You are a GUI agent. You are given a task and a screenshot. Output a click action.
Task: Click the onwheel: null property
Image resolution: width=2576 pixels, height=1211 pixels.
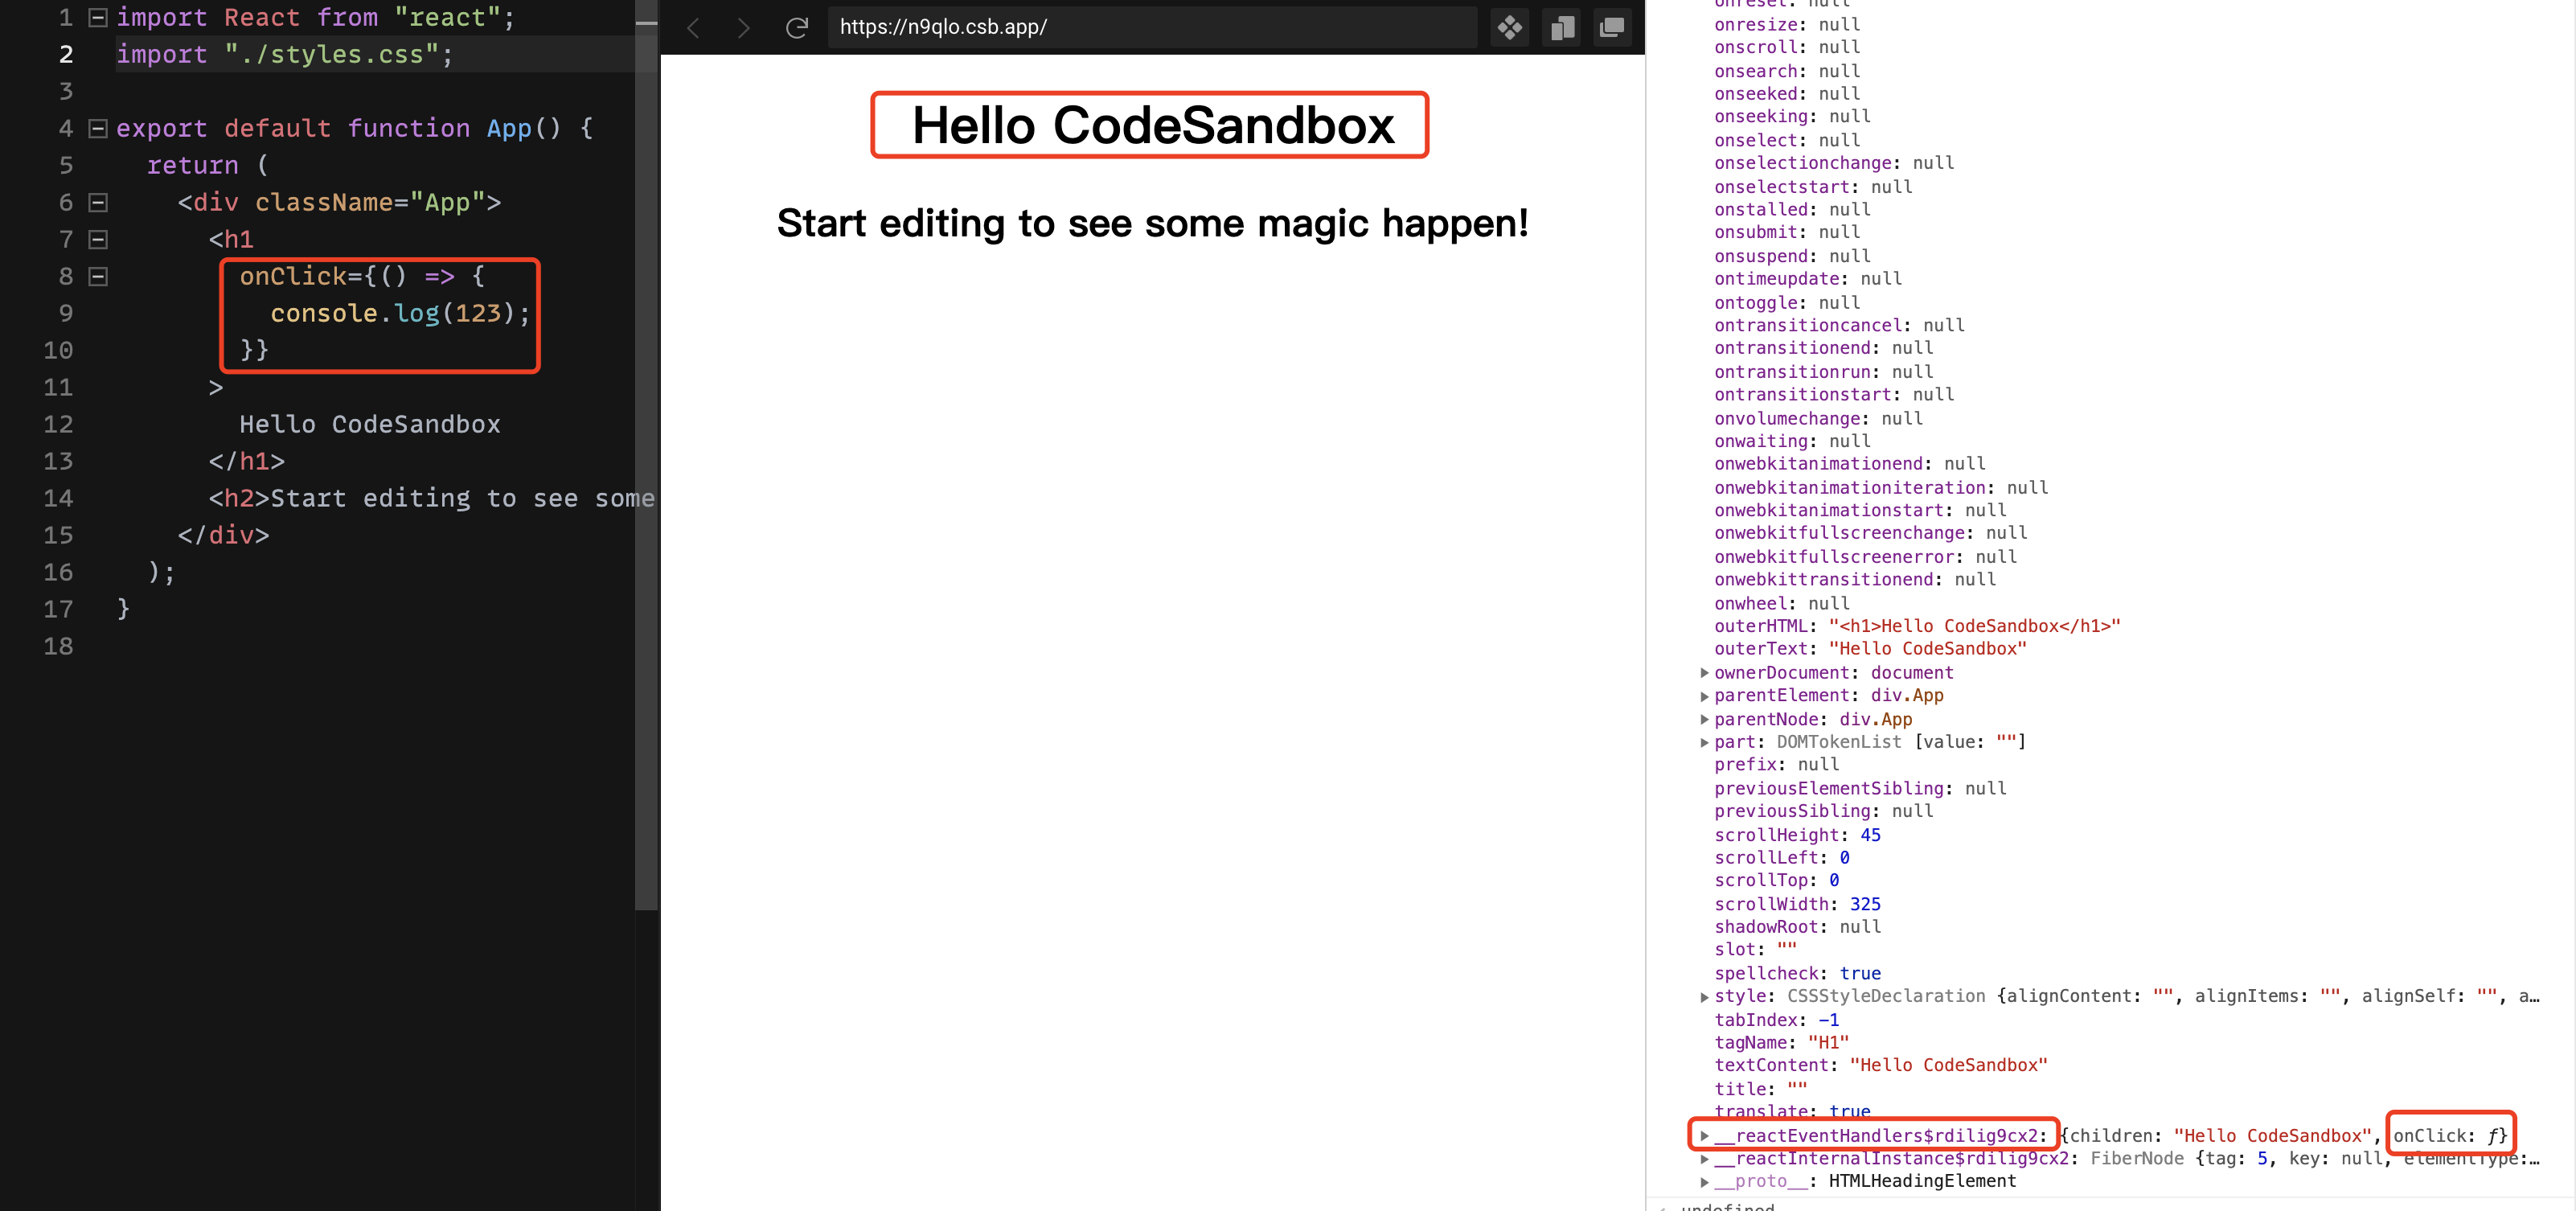(x=1781, y=604)
